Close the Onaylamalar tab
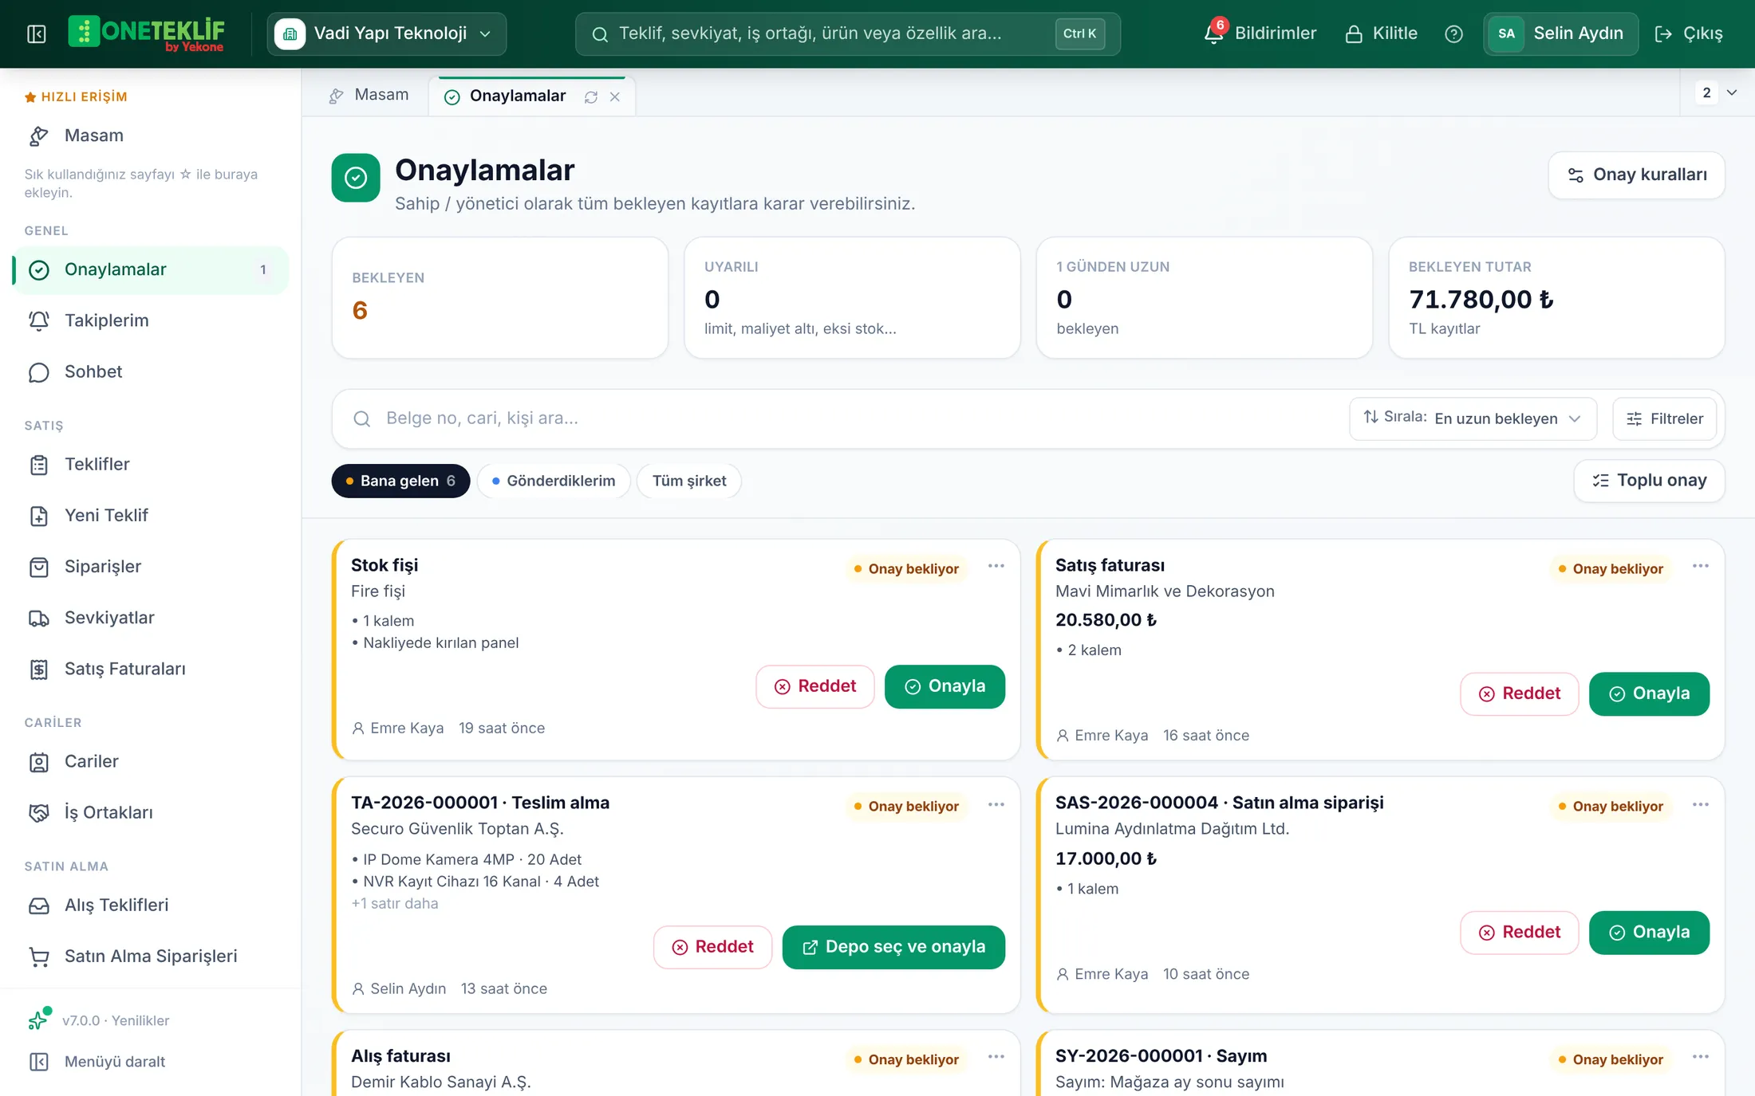The height and width of the screenshot is (1096, 1755). point(615,96)
